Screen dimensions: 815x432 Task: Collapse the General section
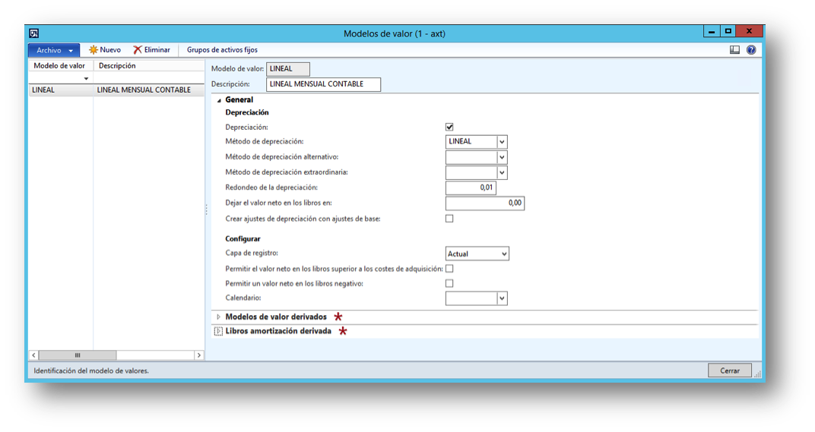(219, 100)
